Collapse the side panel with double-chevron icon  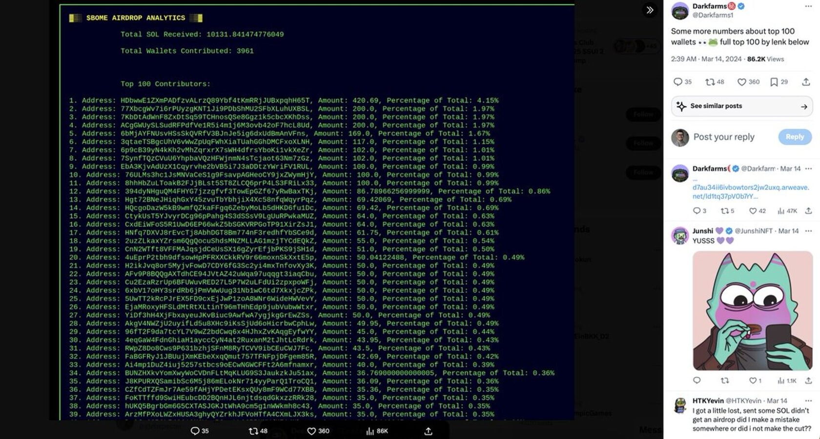tap(650, 10)
